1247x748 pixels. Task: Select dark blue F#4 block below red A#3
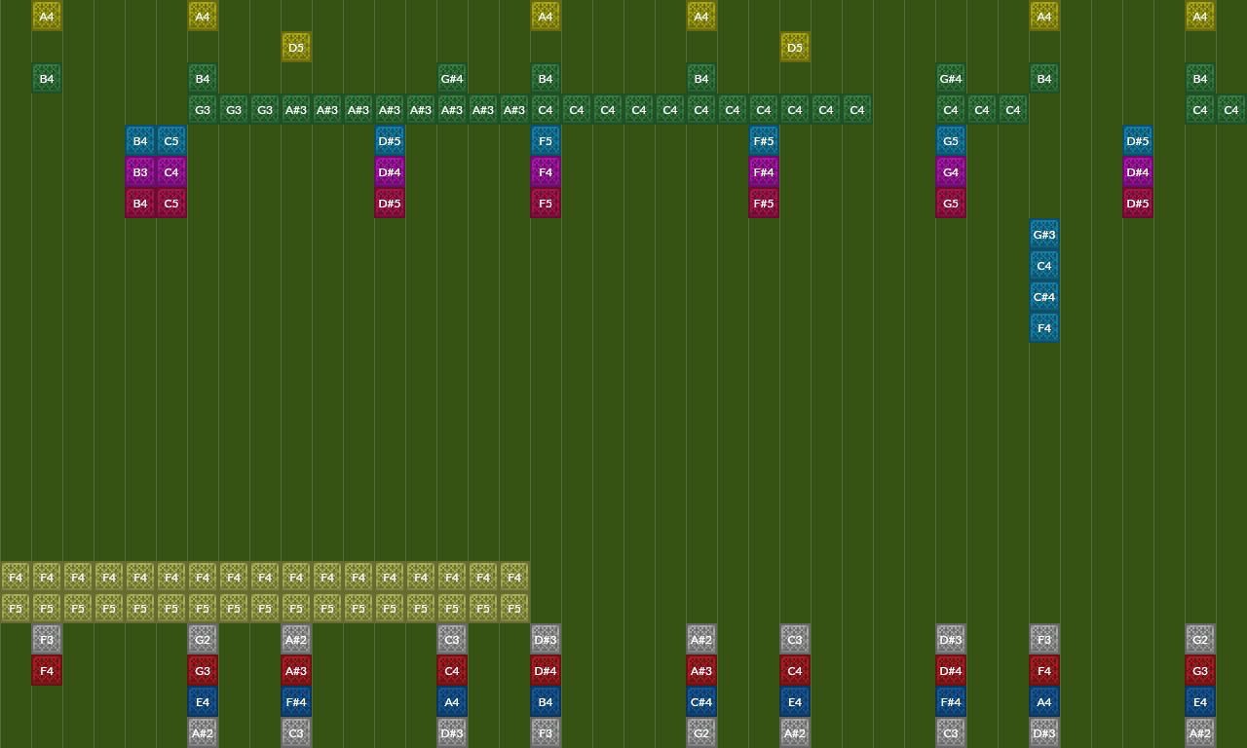pos(296,701)
